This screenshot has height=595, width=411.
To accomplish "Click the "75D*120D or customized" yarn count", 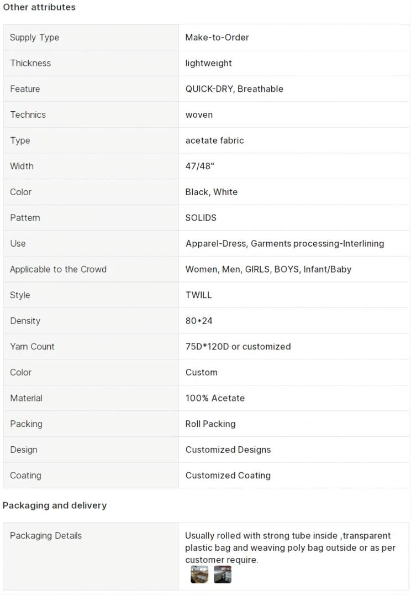I will [x=238, y=347].
